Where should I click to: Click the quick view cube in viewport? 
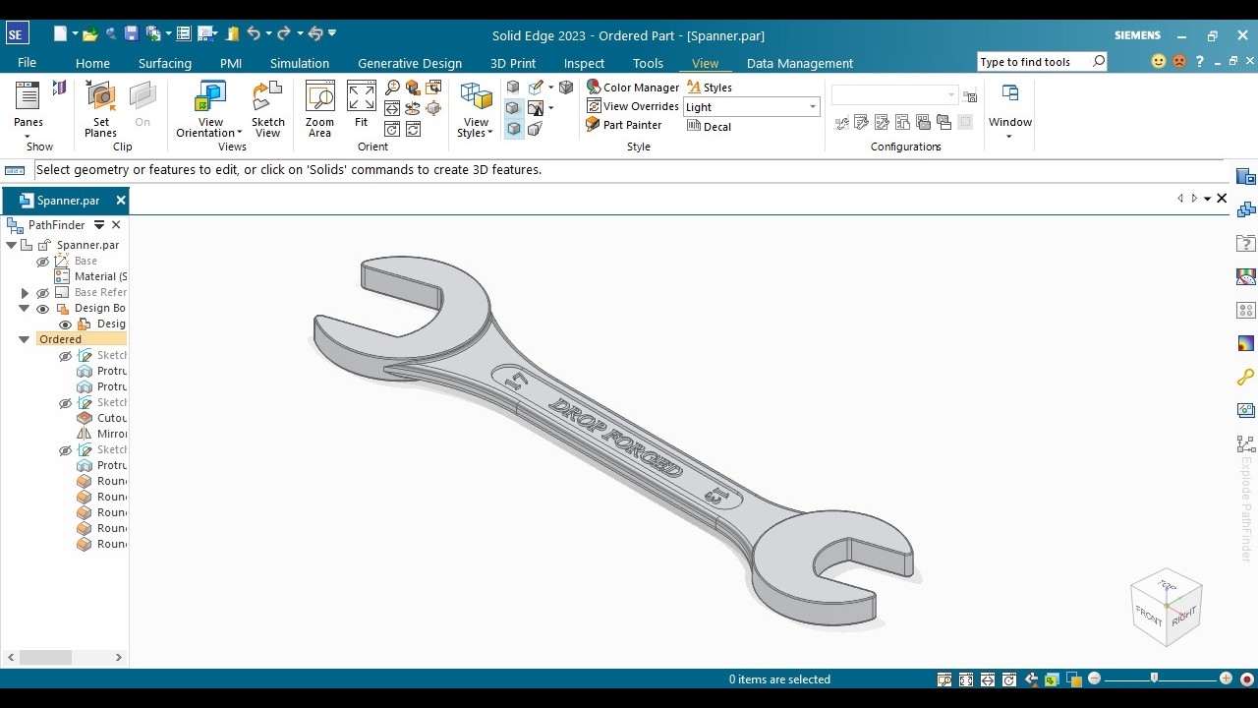point(1167,607)
